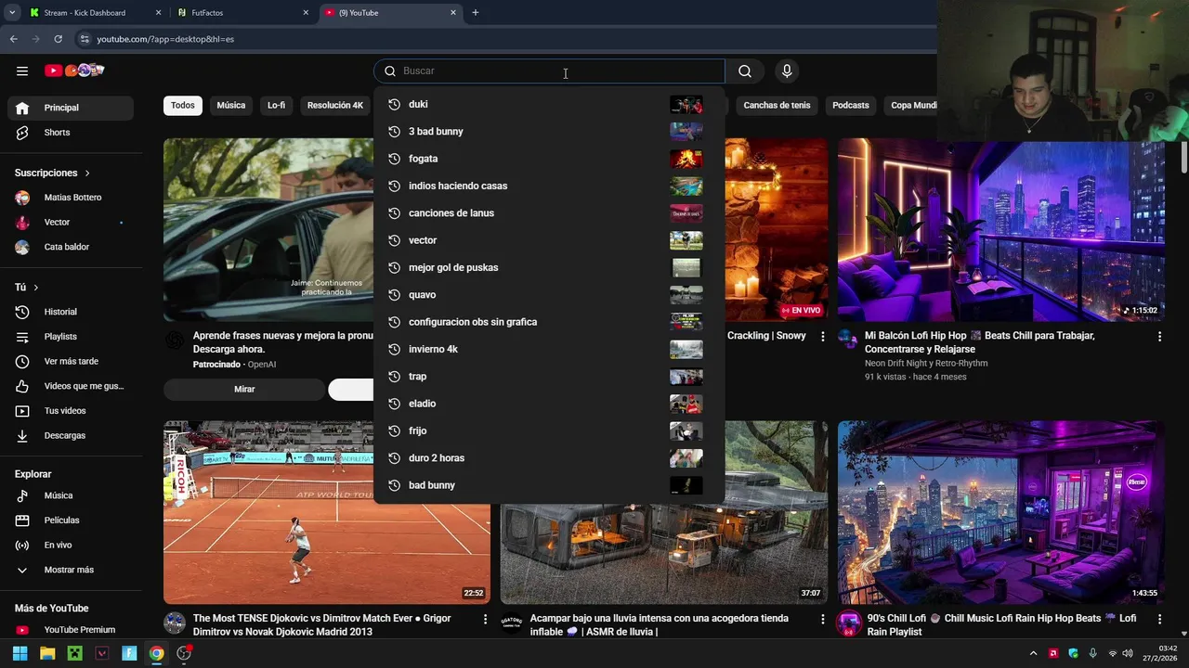Open options for Acampar bajo lluvia video
Image resolution: width=1189 pixels, height=668 pixels.
(822, 619)
